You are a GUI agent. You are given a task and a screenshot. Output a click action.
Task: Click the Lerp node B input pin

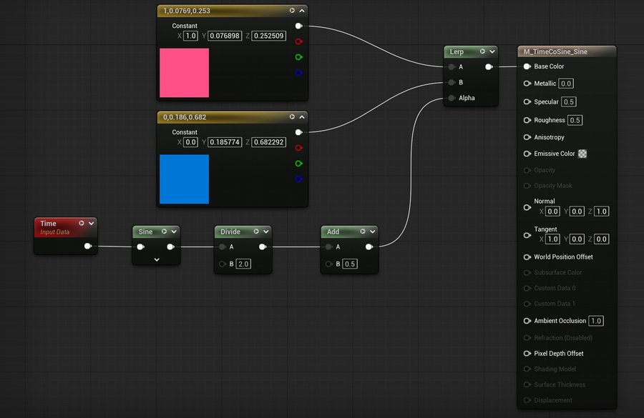pyautogui.click(x=452, y=82)
